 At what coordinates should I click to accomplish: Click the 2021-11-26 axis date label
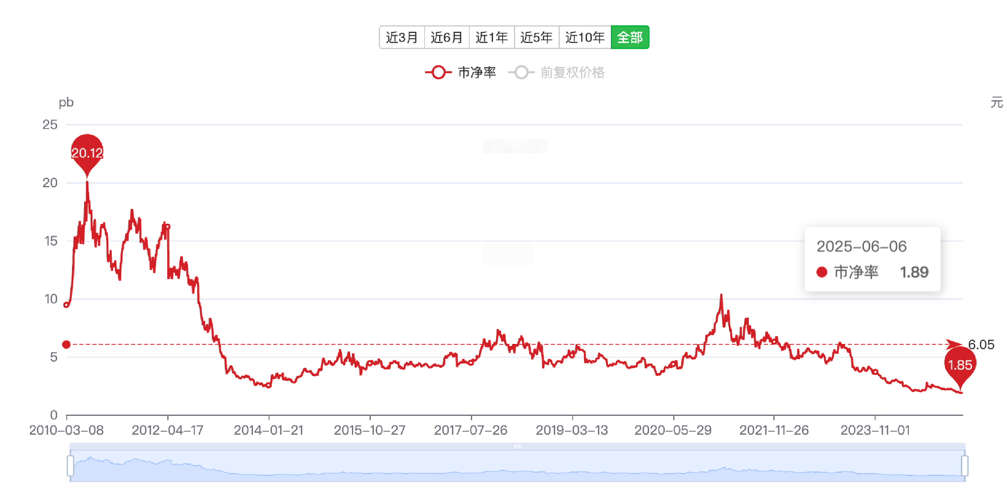click(774, 430)
